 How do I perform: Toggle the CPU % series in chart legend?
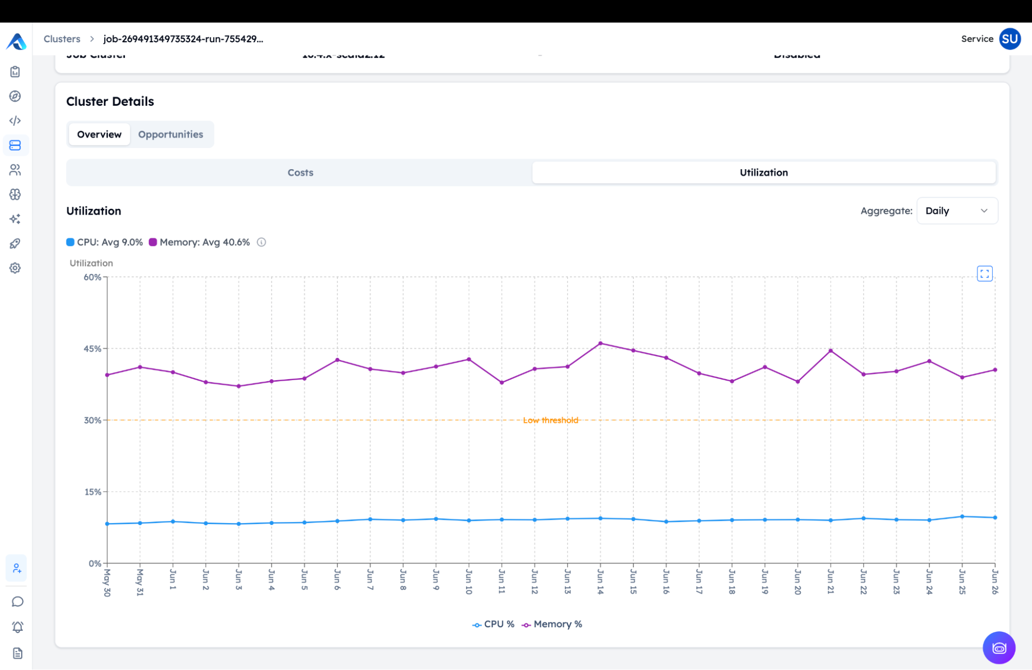click(x=494, y=624)
